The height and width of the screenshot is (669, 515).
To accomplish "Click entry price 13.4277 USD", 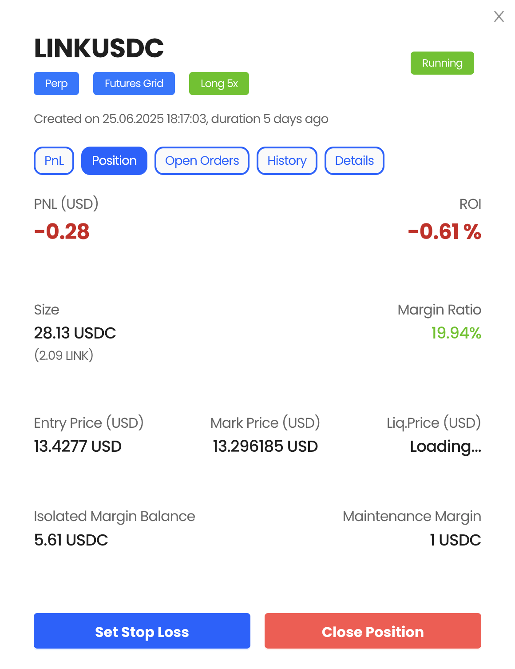I will [x=78, y=446].
